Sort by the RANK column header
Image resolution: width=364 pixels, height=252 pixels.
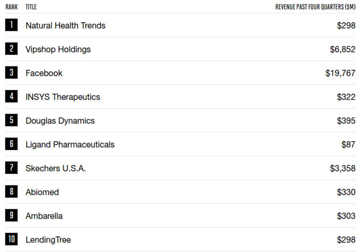click(11, 7)
